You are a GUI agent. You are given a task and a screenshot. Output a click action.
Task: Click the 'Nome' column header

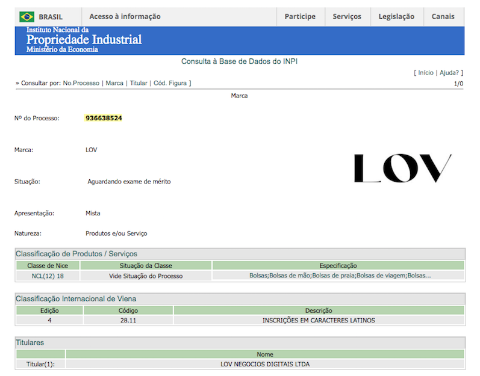tap(265, 354)
